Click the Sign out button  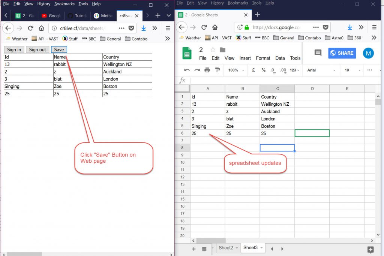point(37,49)
